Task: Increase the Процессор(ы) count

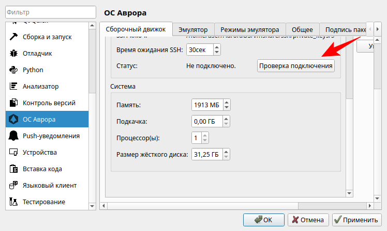Action: 205,135
